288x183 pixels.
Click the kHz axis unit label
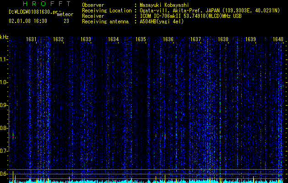4,37
